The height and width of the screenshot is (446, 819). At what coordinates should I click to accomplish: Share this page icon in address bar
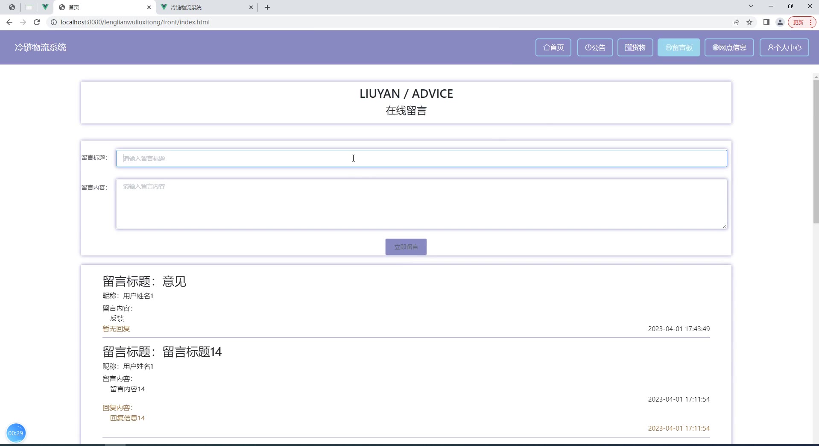(736, 22)
